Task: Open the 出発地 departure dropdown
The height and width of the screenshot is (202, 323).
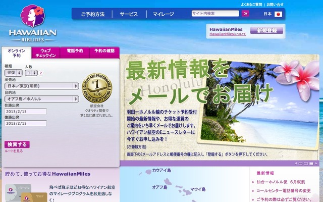Action: pyautogui.click(x=42, y=86)
